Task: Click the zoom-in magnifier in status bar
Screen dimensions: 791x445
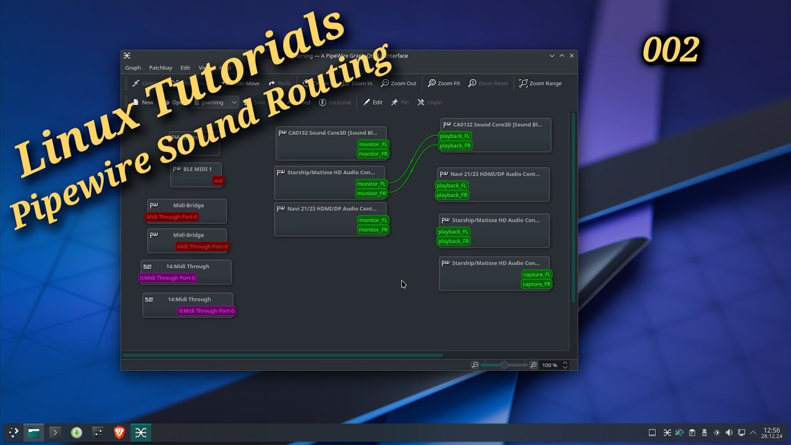Action: point(533,365)
